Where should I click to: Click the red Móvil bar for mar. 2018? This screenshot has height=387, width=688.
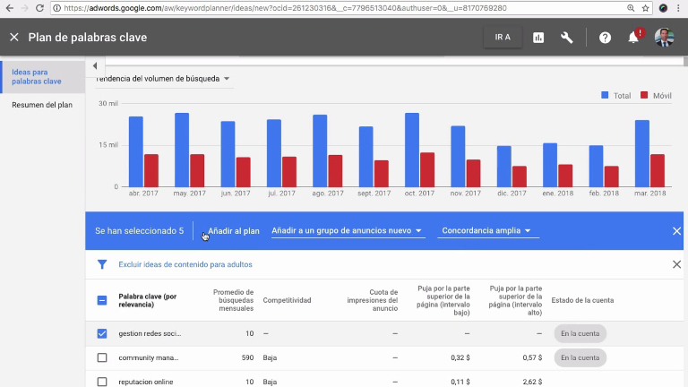coord(658,171)
